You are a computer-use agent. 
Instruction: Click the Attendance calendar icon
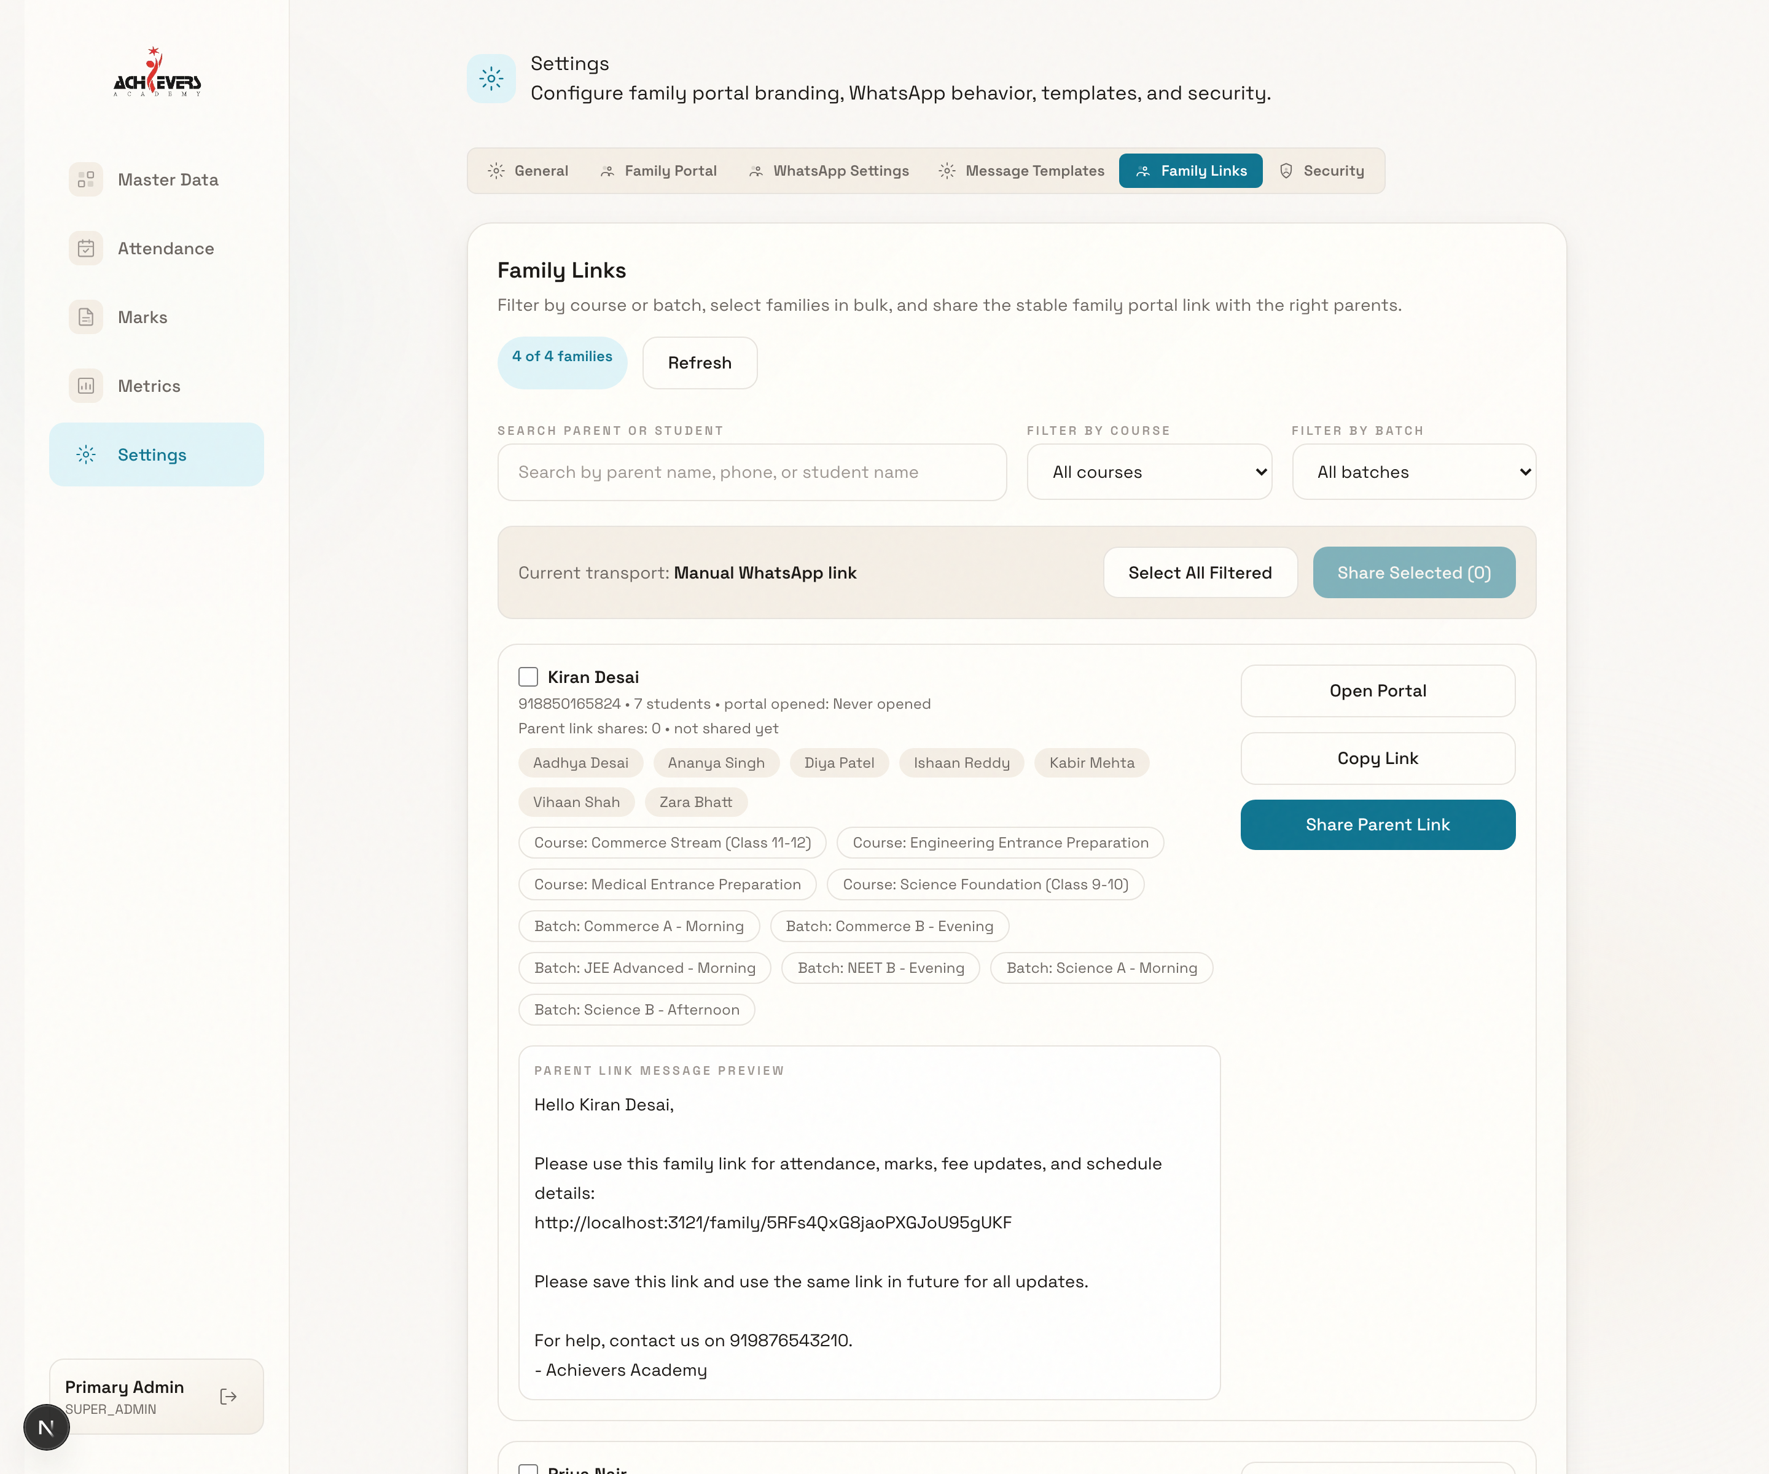(86, 249)
